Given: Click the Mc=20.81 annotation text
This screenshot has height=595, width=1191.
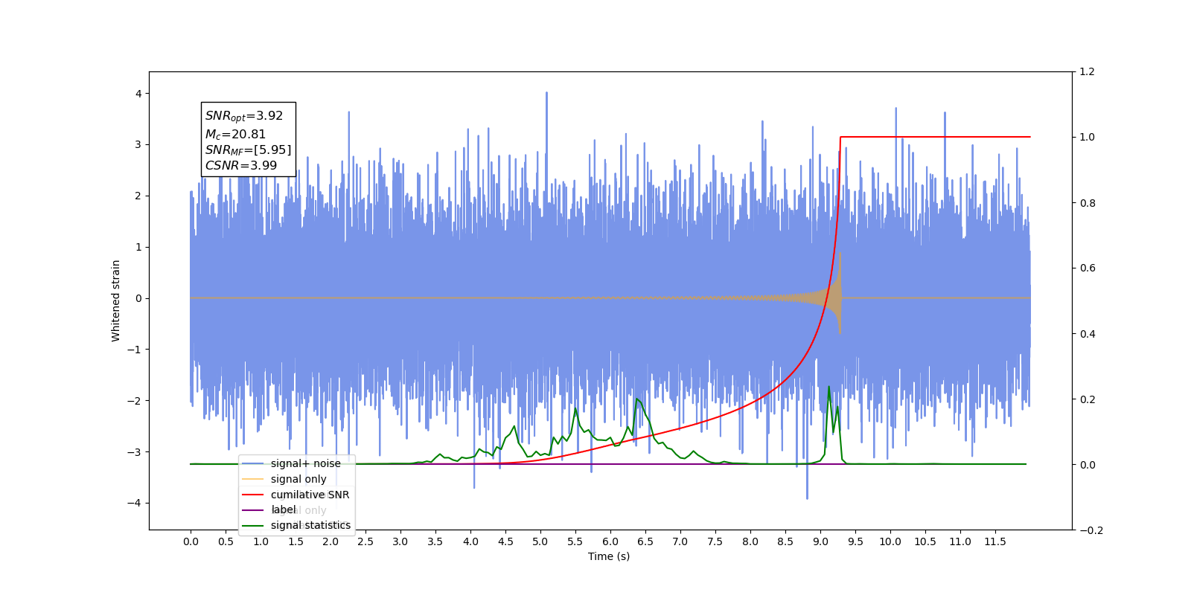Looking at the screenshot, I should click(x=235, y=135).
